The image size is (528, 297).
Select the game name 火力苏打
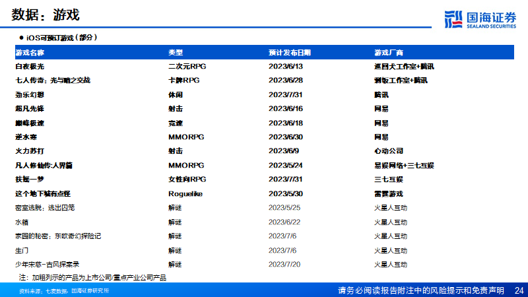30,151
